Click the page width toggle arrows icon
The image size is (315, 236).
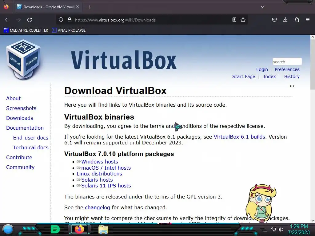(x=292, y=86)
